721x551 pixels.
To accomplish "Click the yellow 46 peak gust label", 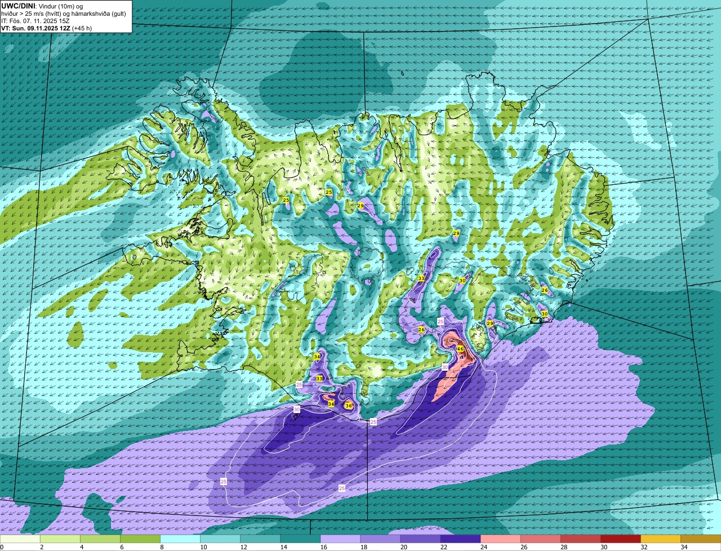I will (460, 349).
